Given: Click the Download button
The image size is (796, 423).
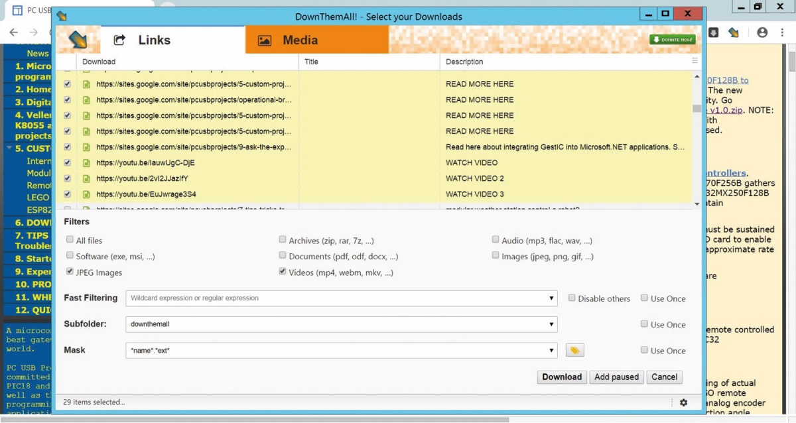Looking at the screenshot, I should pos(562,377).
